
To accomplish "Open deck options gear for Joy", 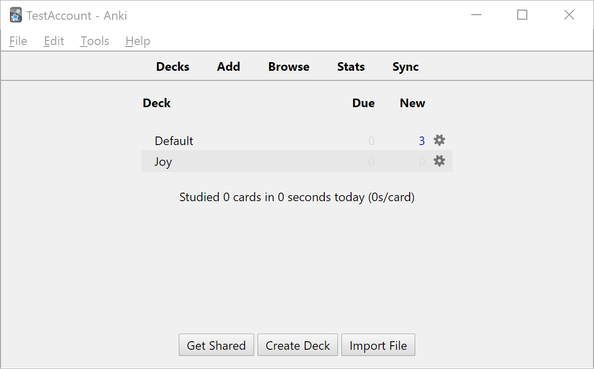I will (439, 161).
